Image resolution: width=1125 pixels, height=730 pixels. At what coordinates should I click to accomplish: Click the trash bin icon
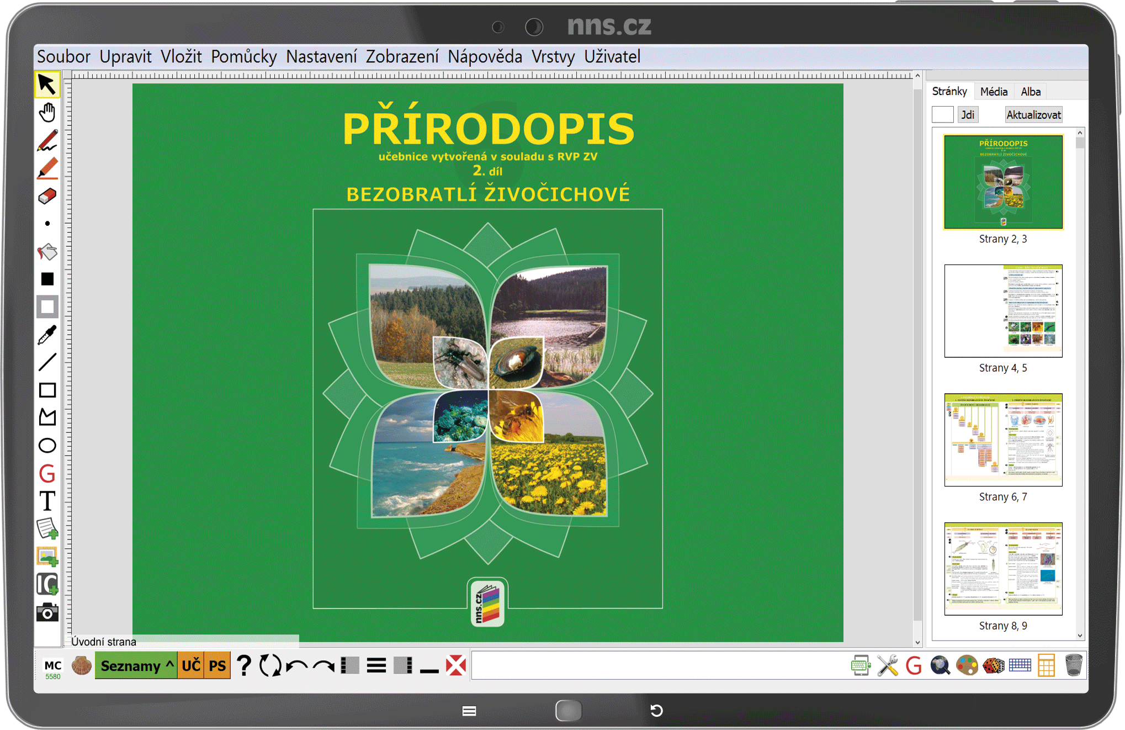click(1073, 665)
